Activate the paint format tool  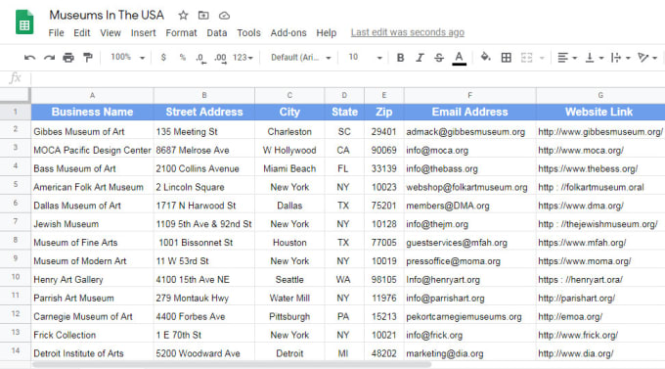[88, 58]
